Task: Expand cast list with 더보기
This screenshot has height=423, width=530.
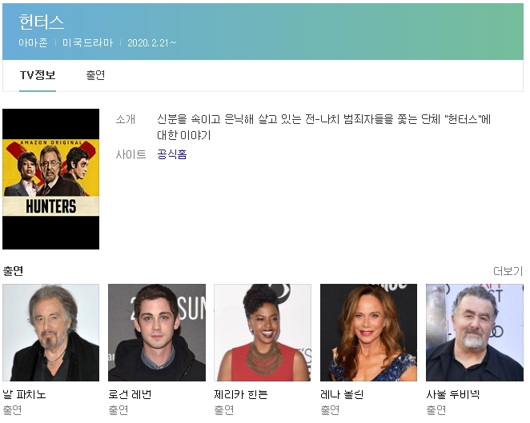Action: point(508,271)
